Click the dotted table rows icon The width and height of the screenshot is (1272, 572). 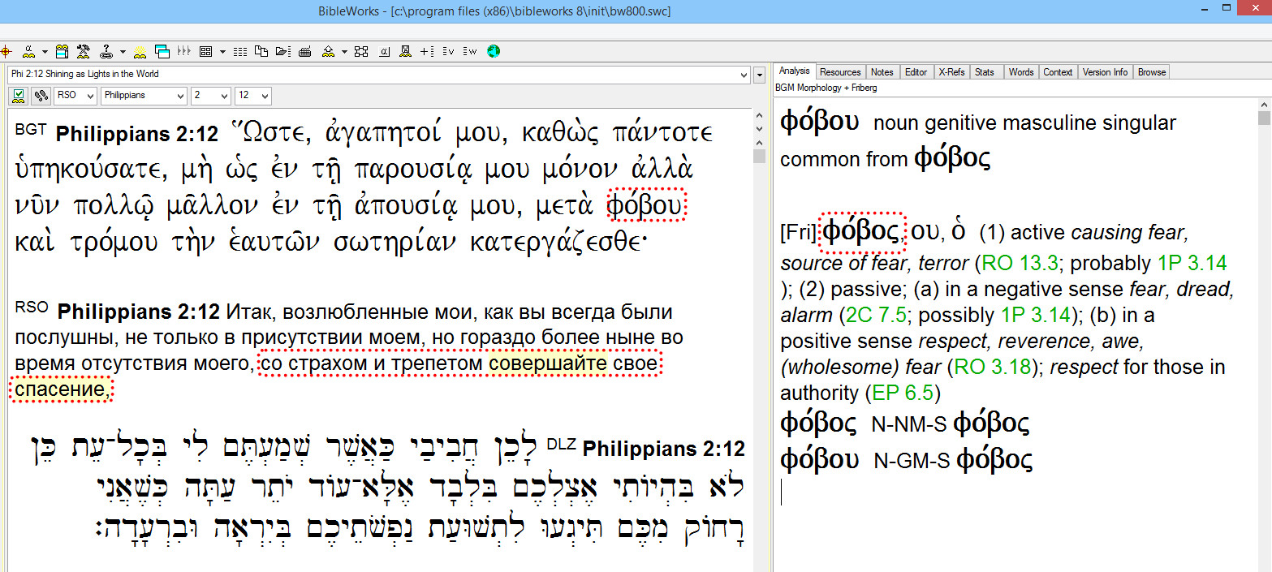coord(240,52)
